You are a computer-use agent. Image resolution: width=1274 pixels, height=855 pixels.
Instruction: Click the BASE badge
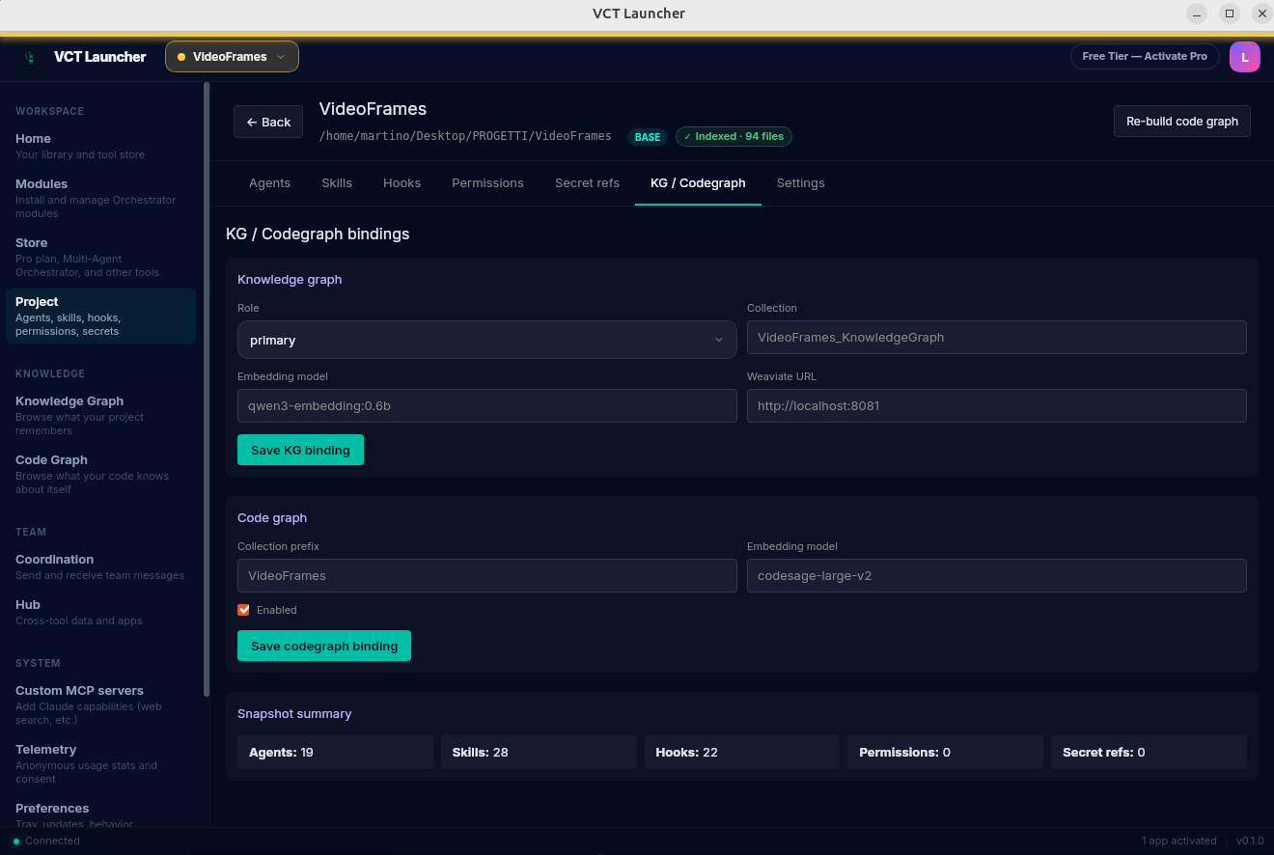(x=648, y=137)
